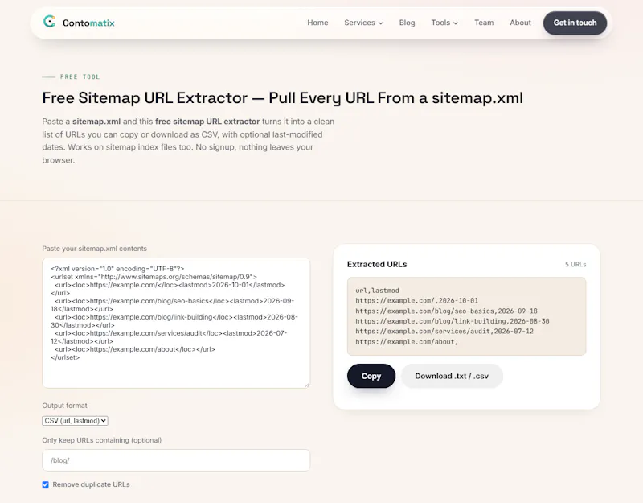Image resolution: width=643 pixels, height=503 pixels.
Task: Click the services/audit output line
Action: point(444,332)
